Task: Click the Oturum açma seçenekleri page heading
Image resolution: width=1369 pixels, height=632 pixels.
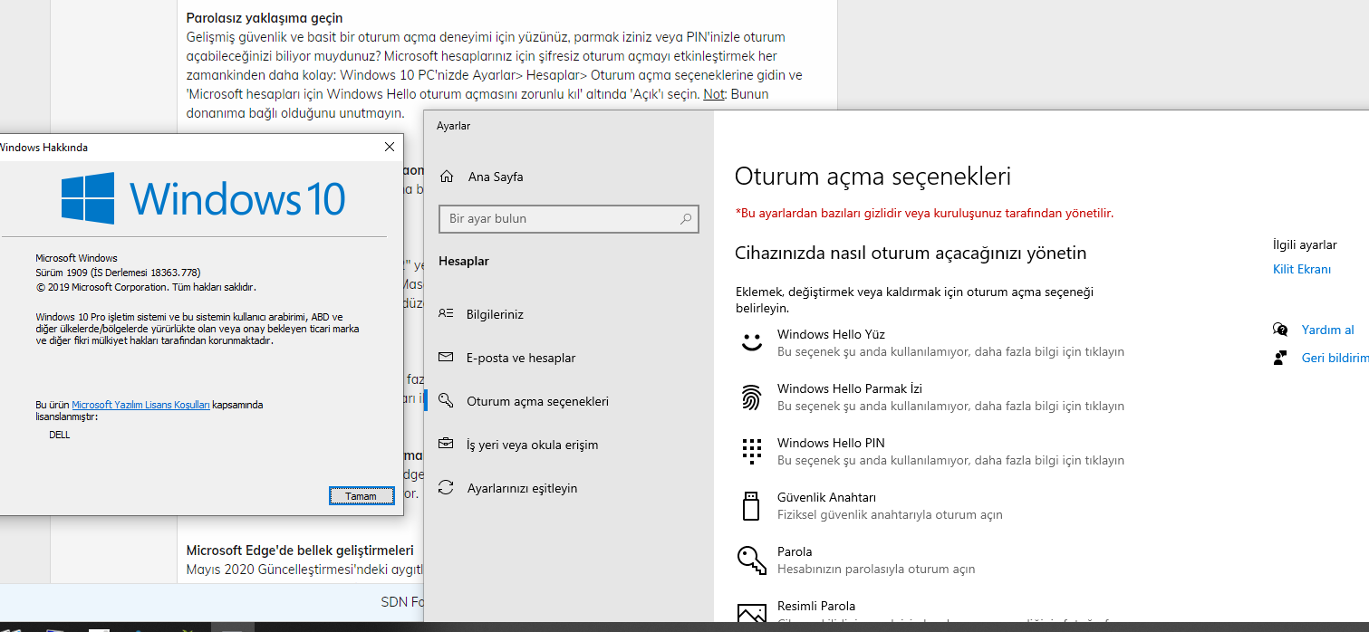Action: [x=872, y=176]
